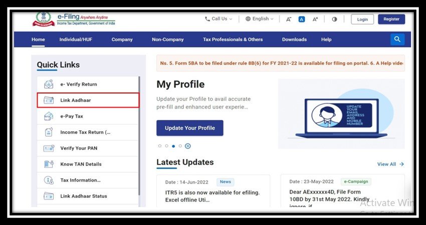
Task: Open the Link Aadhaar Status quick link
Action: (x=88, y=196)
